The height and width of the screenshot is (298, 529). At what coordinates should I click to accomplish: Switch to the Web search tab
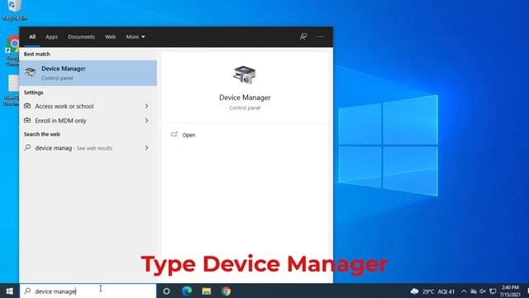[110, 36]
